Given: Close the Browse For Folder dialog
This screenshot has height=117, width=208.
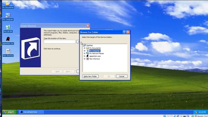Looking at the screenshot, I should (x=128, y=32).
